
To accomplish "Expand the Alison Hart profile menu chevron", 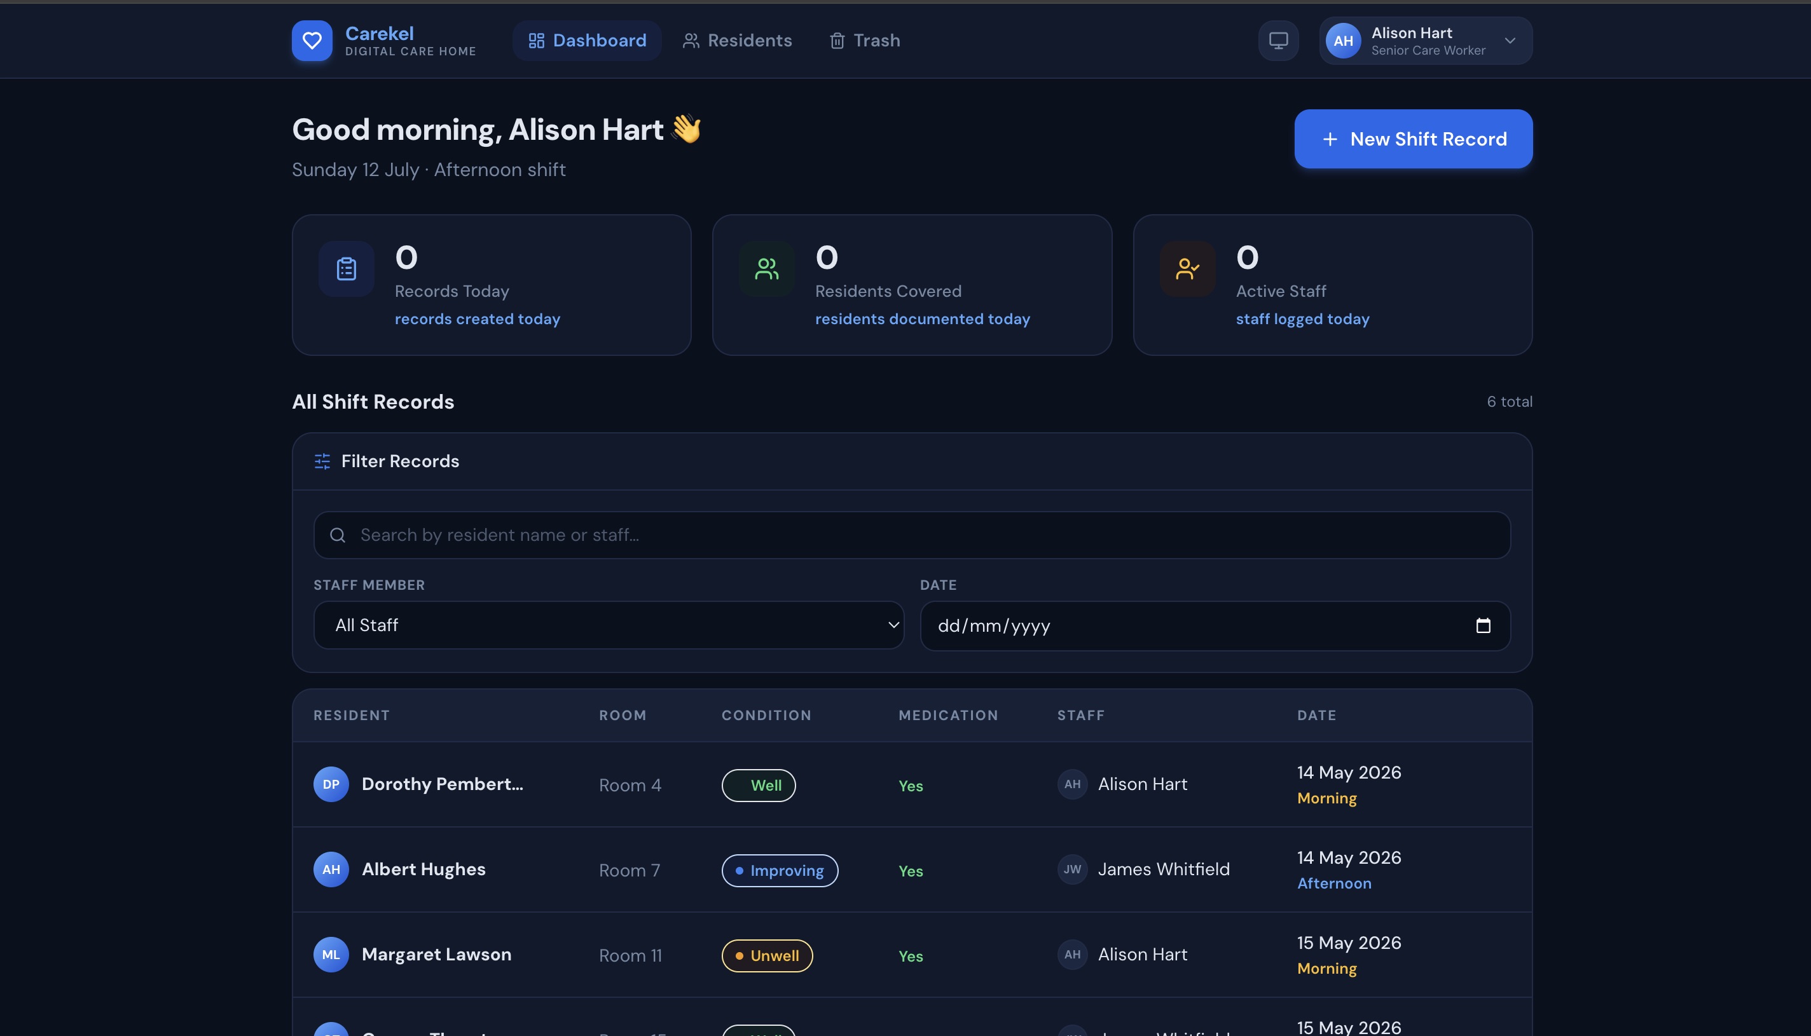I will point(1510,41).
